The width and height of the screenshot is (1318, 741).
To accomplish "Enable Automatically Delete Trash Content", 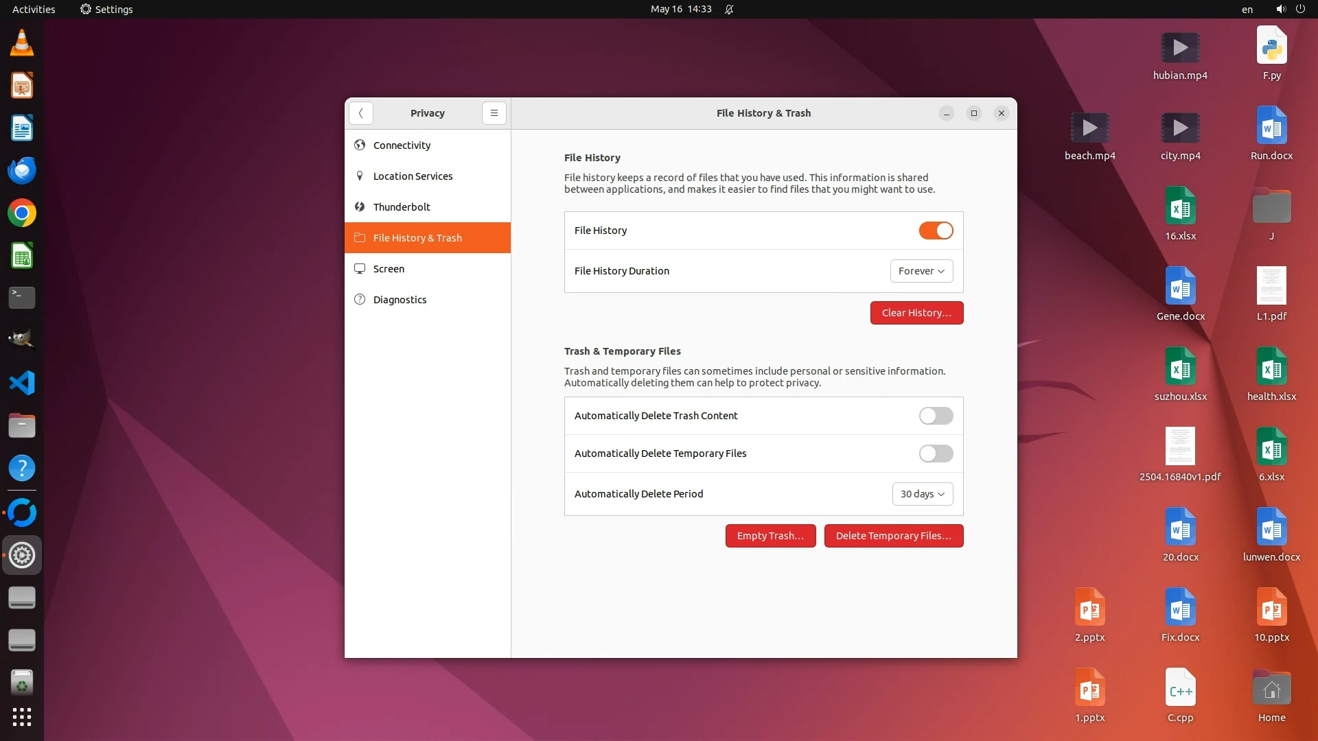I will [x=936, y=416].
